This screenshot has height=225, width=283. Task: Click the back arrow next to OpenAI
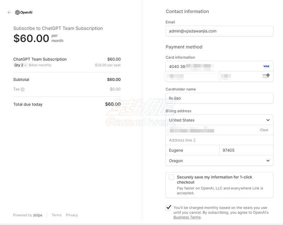pyautogui.click(x=9, y=12)
